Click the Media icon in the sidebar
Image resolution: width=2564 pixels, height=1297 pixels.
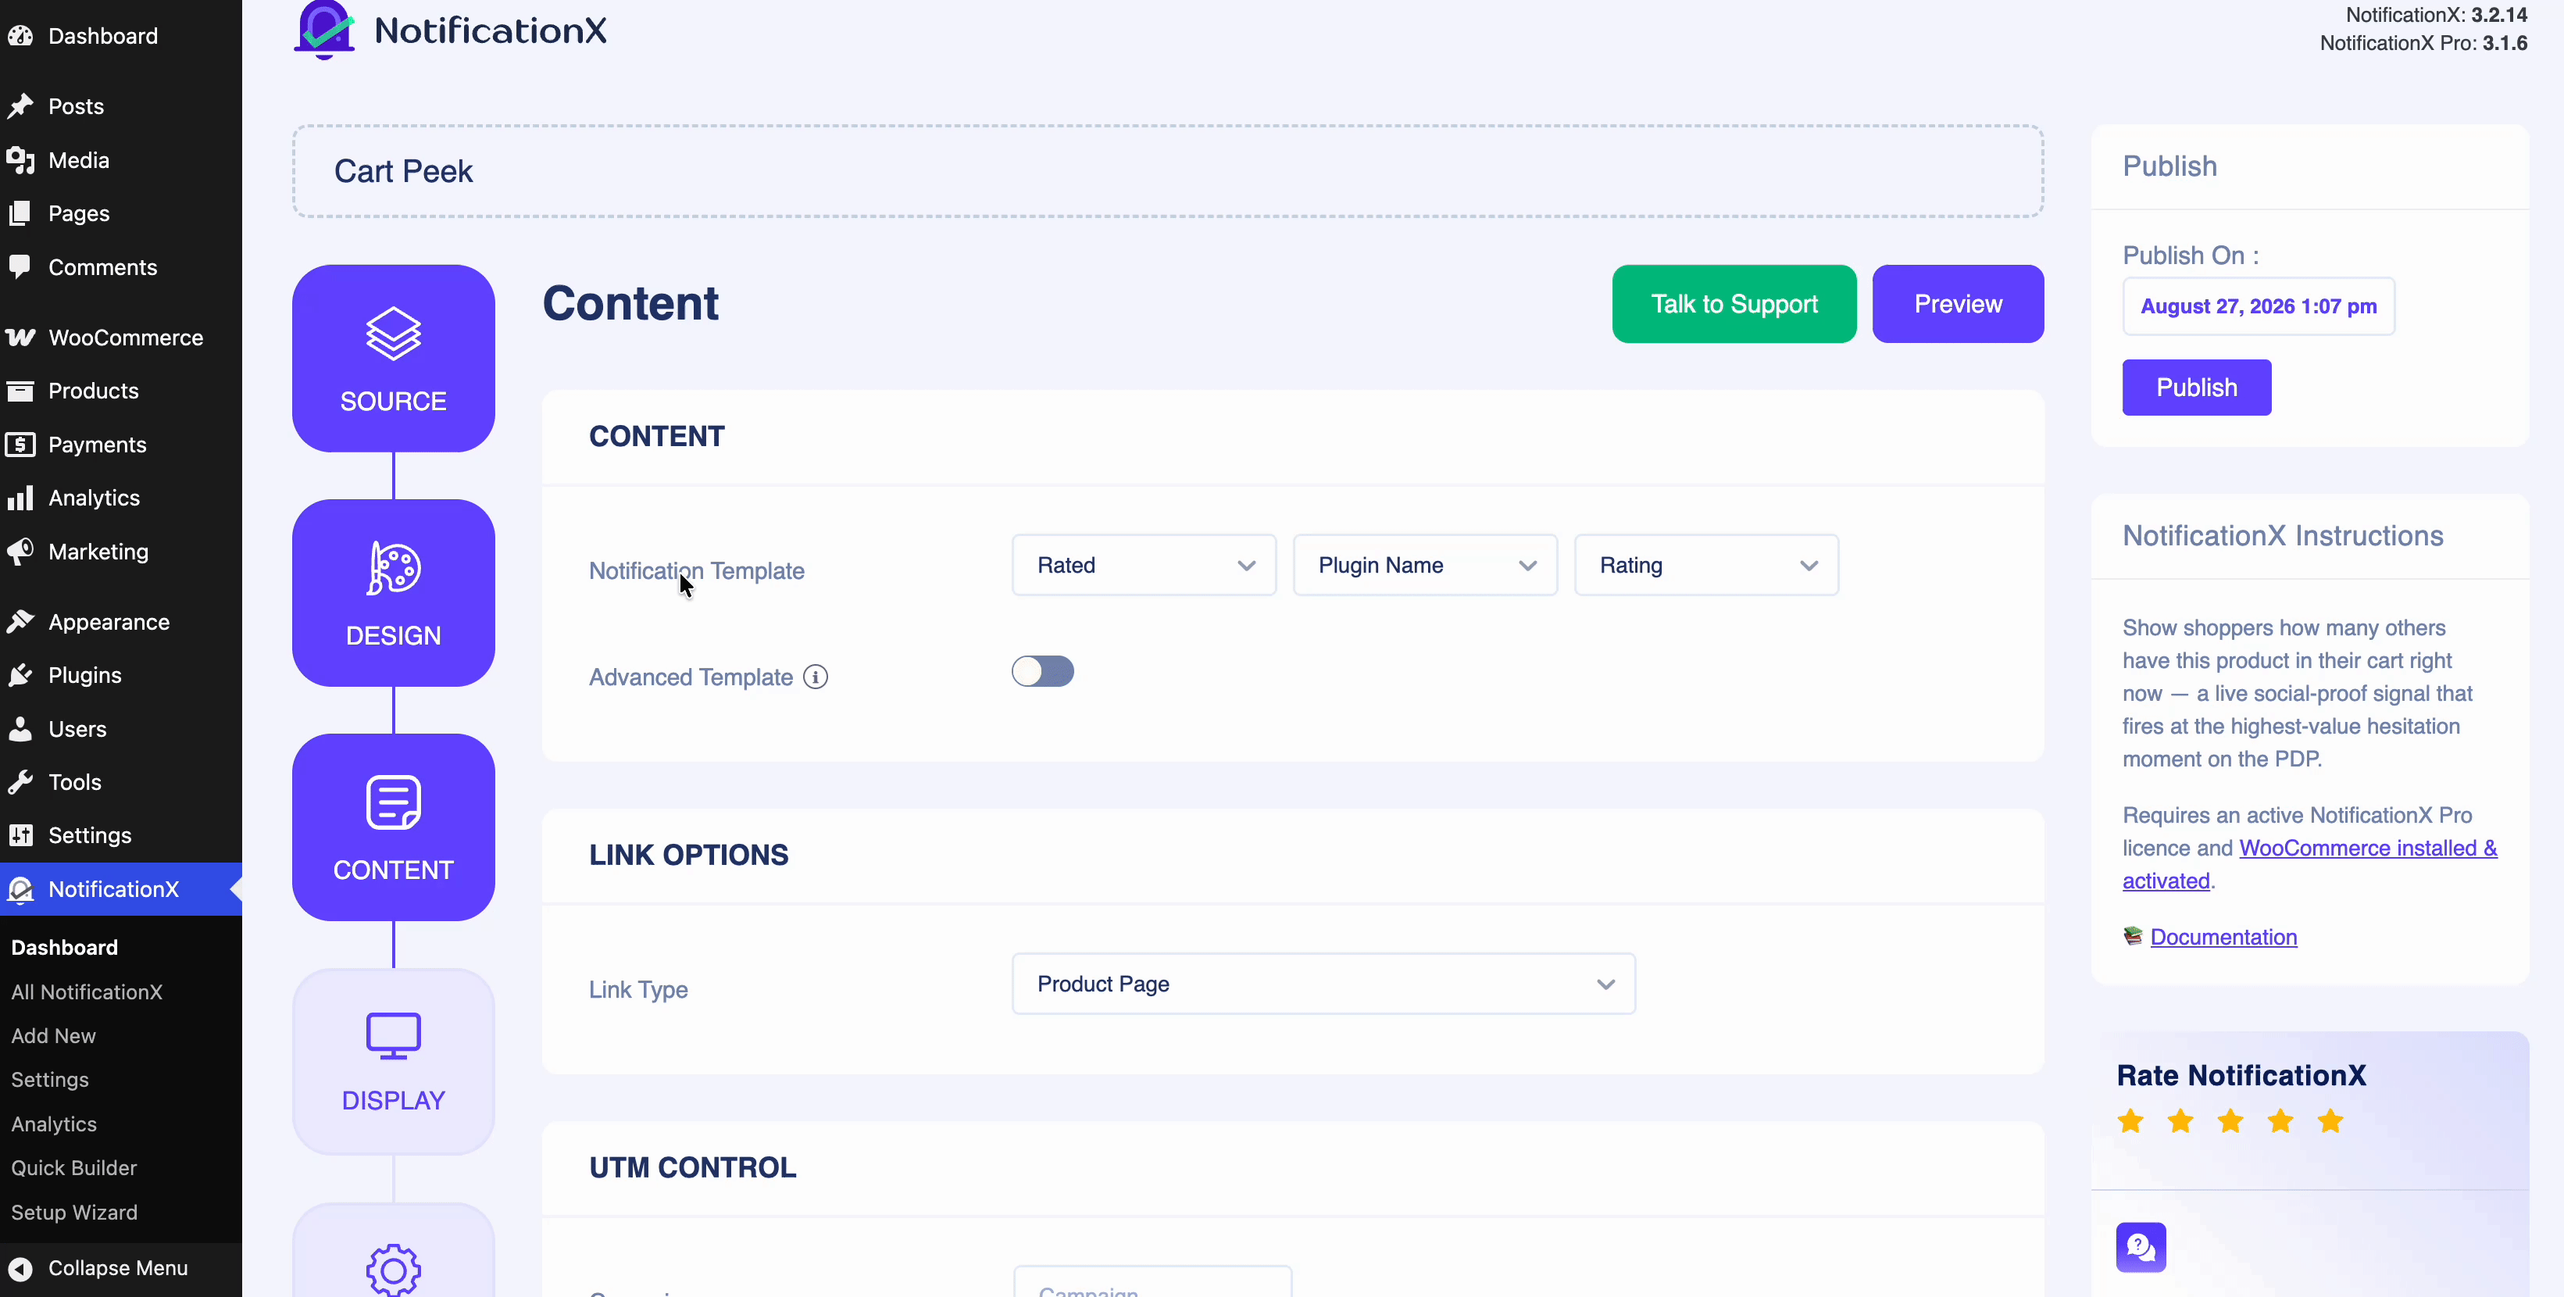21,159
